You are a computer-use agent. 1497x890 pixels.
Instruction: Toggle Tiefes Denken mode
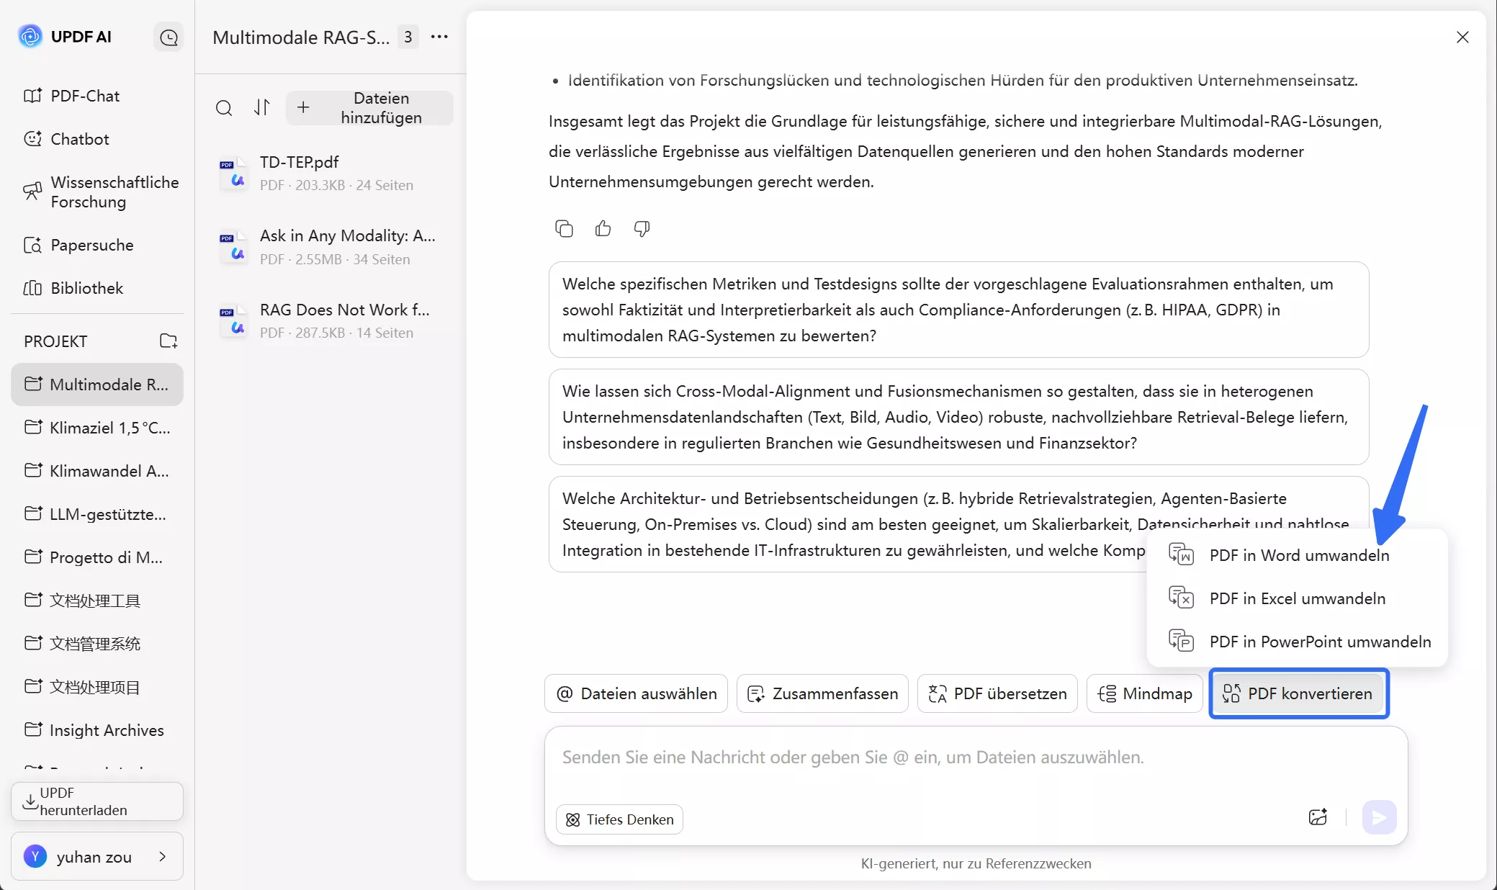(619, 819)
